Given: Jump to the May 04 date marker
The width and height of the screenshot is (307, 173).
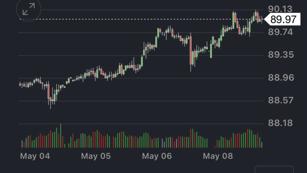Looking at the screenshot, I should 35,156.
